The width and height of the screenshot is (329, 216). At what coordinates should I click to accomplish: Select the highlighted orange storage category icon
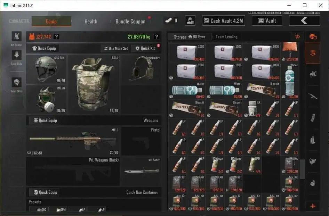313,53
